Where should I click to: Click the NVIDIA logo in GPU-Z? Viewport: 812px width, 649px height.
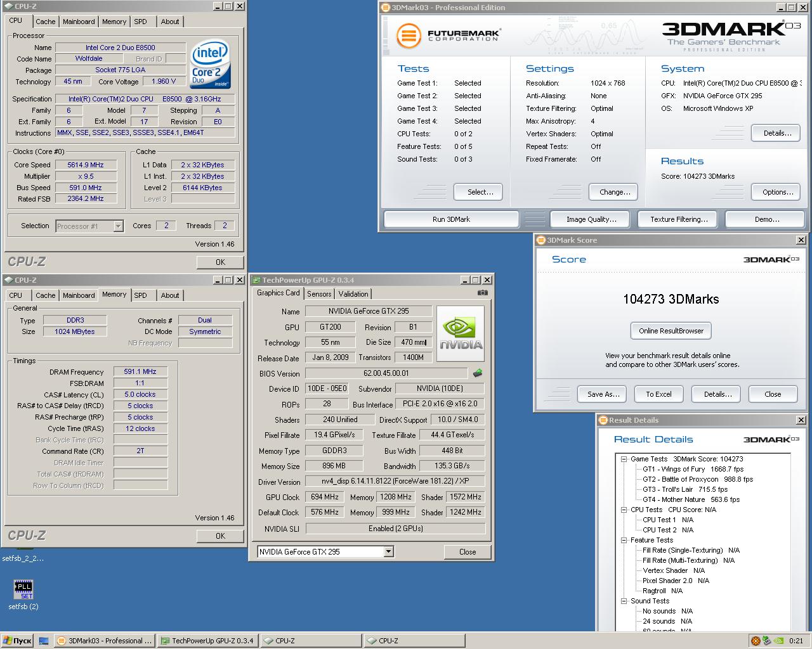[461, 334]
